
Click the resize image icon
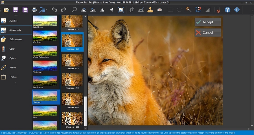point(121,10)
